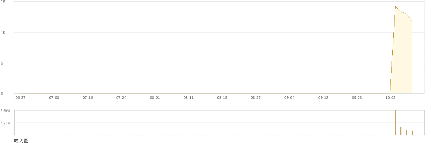Screen dimensions: 431x143
Task: Click the 08-11 date label
Action: coord(188,97)
